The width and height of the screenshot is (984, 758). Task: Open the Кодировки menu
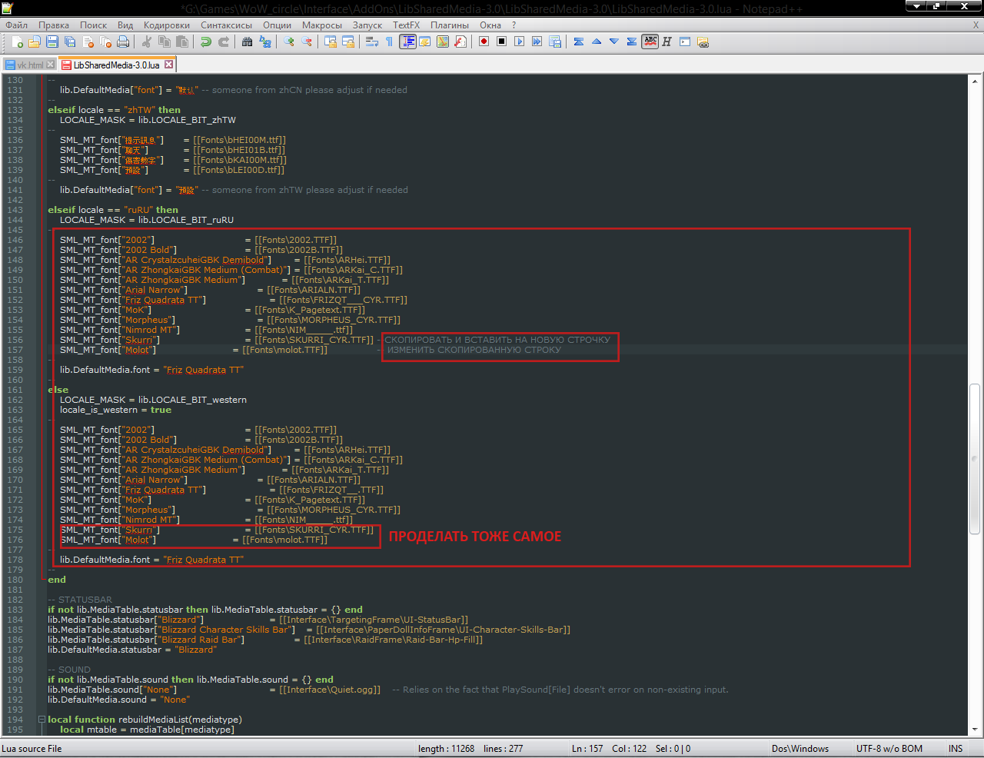pyautogui.click(x=166, y=25)
